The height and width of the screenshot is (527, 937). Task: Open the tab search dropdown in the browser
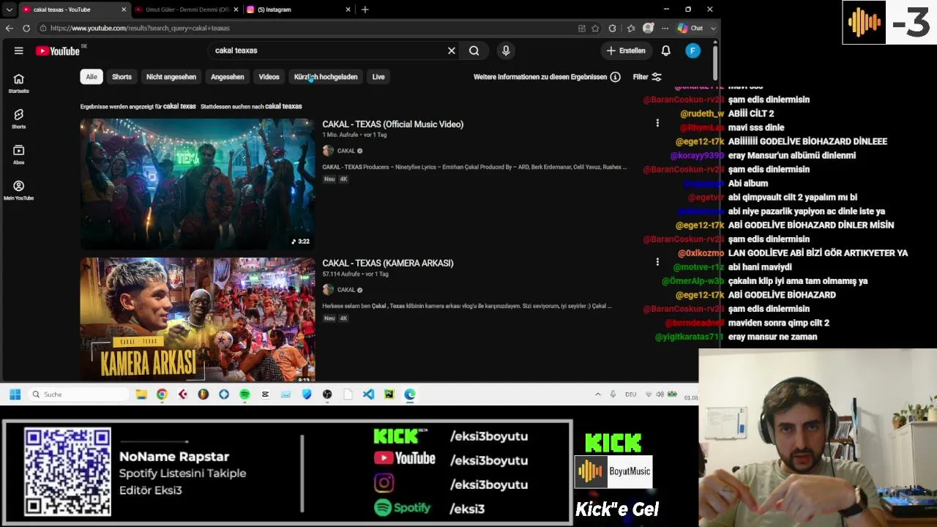click(9, 10)
